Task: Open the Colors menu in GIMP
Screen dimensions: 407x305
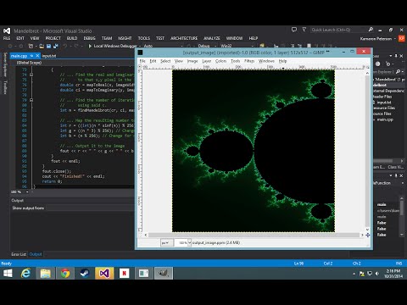Action: (220, 61)
